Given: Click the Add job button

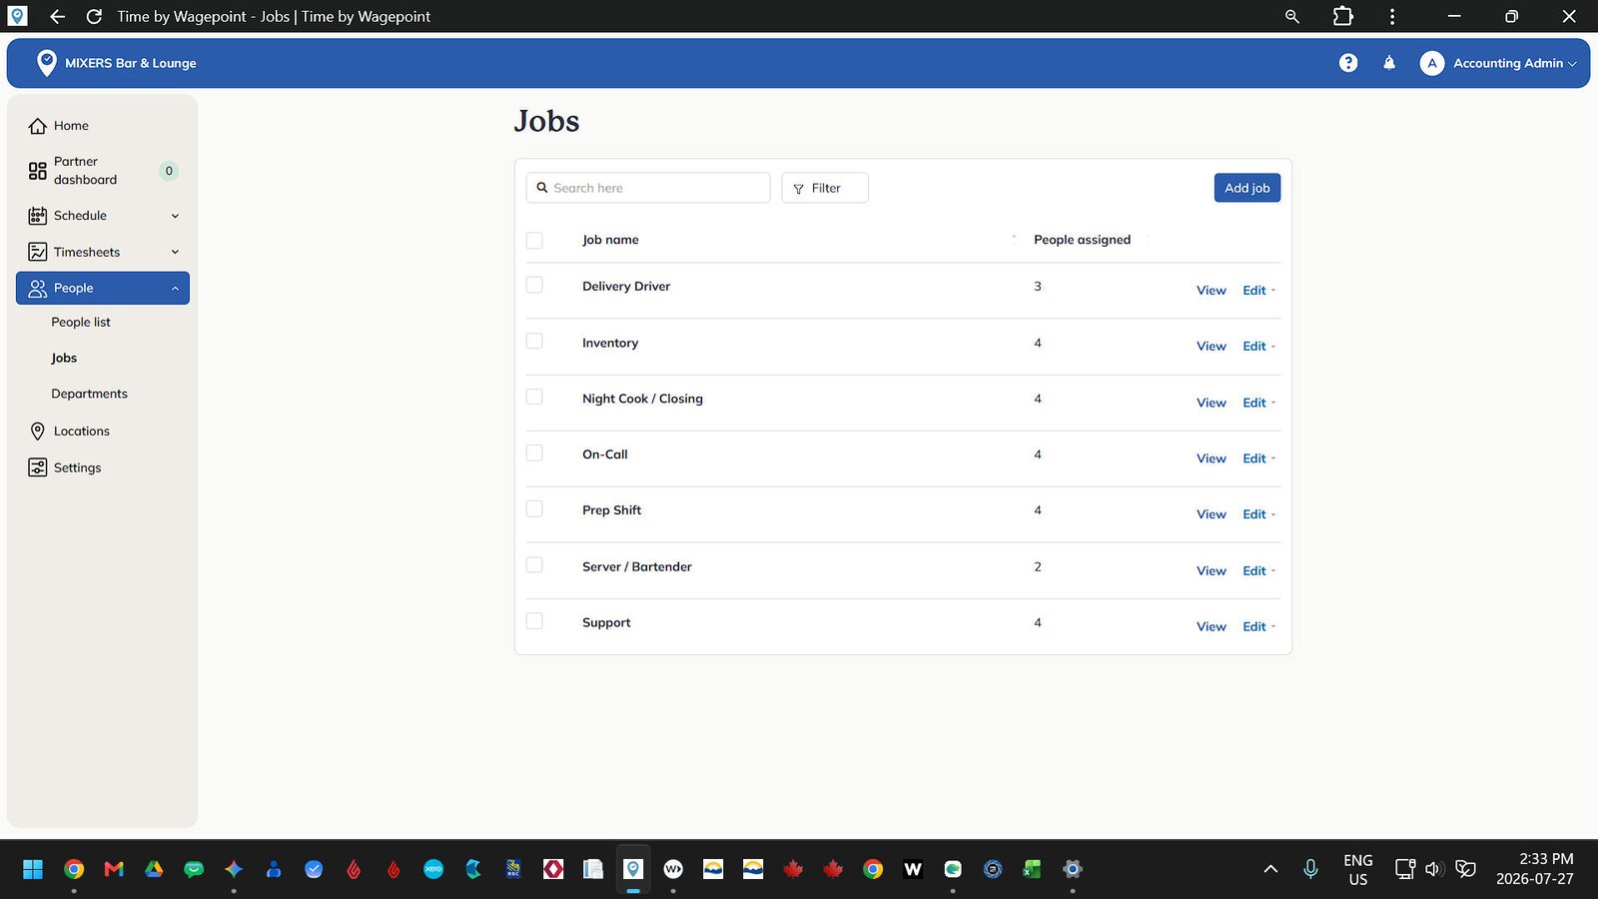Looking at the screenshot, I should [1246, 188].
